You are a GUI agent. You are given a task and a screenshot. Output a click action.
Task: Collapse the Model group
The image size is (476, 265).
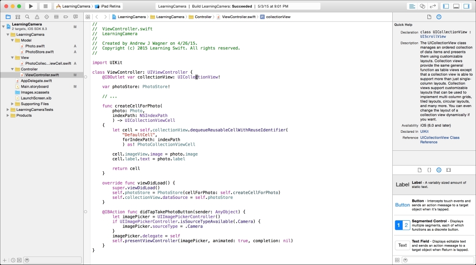(x=12, y=40)
